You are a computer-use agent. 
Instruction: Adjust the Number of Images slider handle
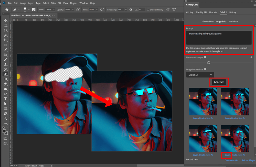click(x=208, y=62)
